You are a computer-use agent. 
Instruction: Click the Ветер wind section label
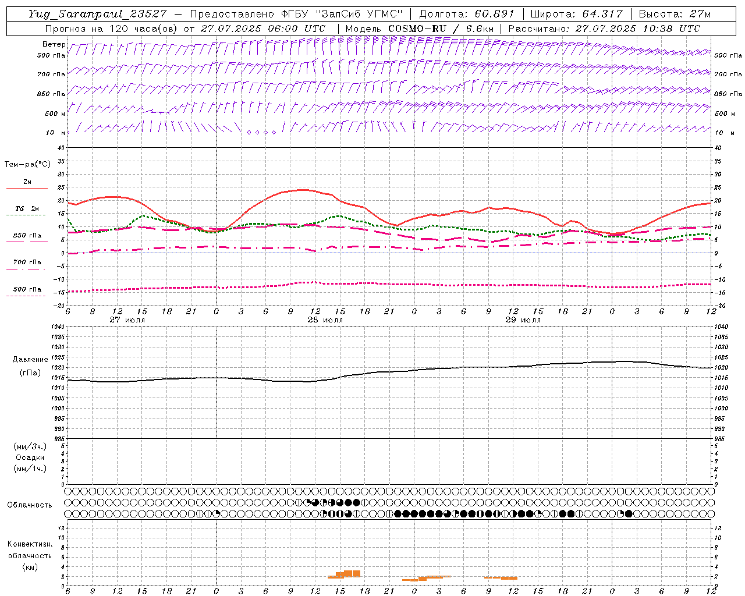(x=54, y=44)
